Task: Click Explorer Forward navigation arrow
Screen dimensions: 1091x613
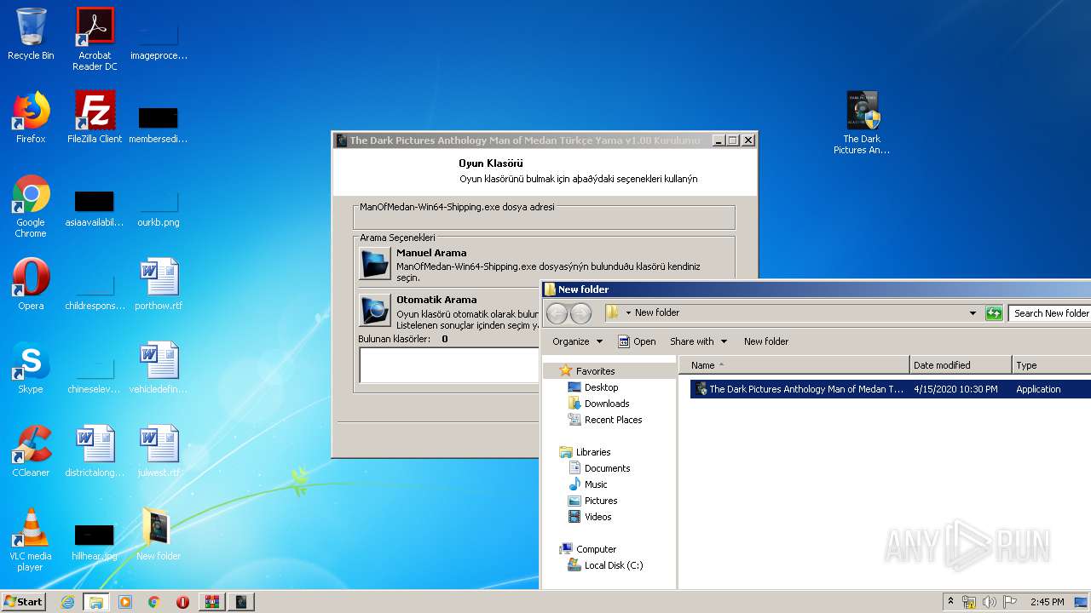Action: coord(580,313)
